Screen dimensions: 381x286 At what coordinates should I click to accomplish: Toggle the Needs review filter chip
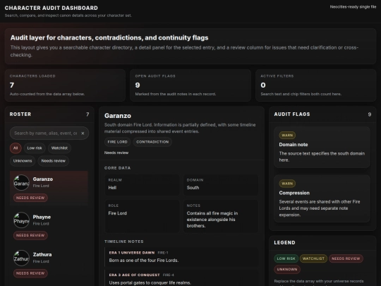pyautogui.click(x=53, y=161)
